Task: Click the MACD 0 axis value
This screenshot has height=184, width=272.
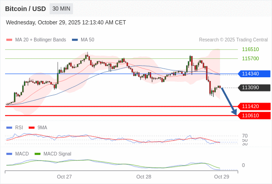Action: coord(243,165)
